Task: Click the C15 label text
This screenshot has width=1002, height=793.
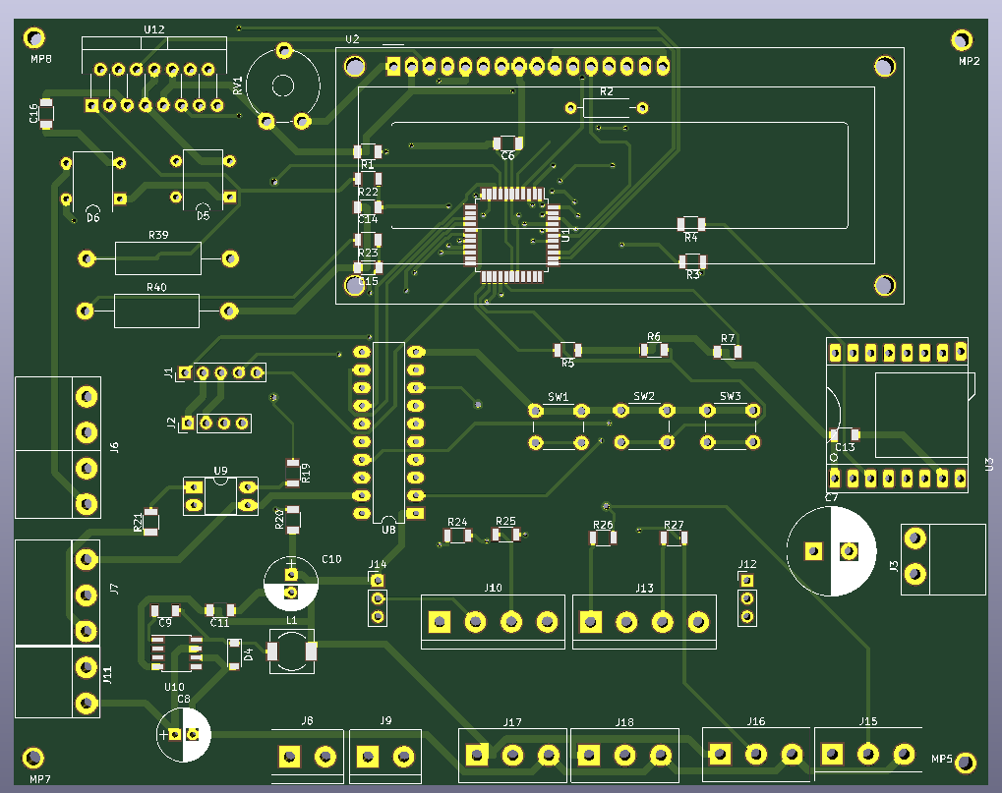Action: (x=368, y=281)
